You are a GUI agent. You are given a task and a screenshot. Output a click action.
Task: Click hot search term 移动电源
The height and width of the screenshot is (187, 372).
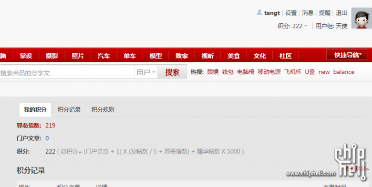pos(269,72)
